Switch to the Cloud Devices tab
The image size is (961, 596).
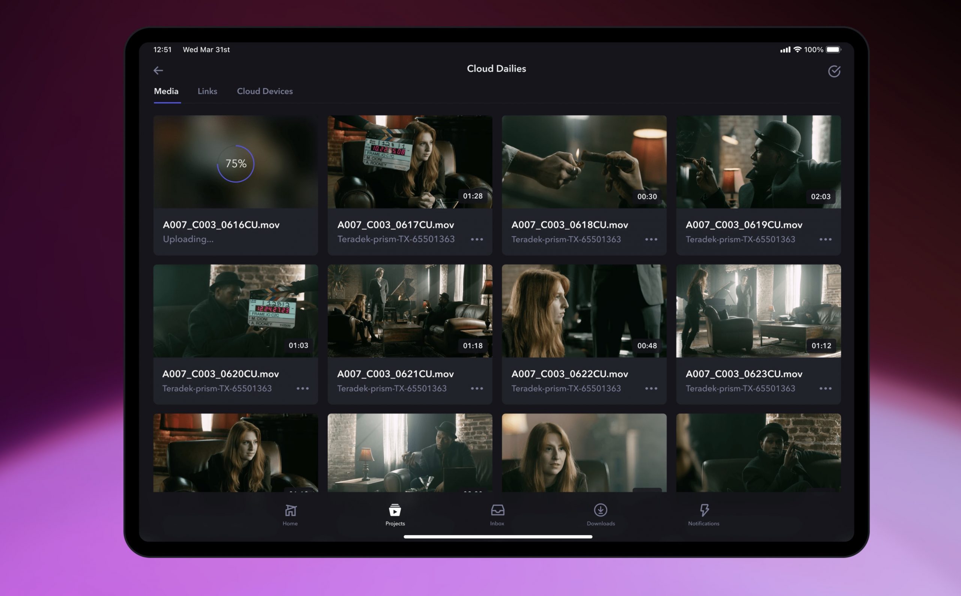(265, 91)
